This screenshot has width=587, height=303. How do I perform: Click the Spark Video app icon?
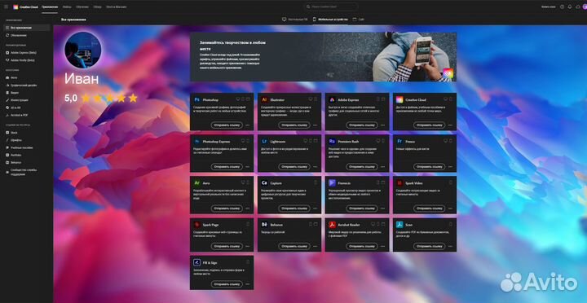coord(399,183)
